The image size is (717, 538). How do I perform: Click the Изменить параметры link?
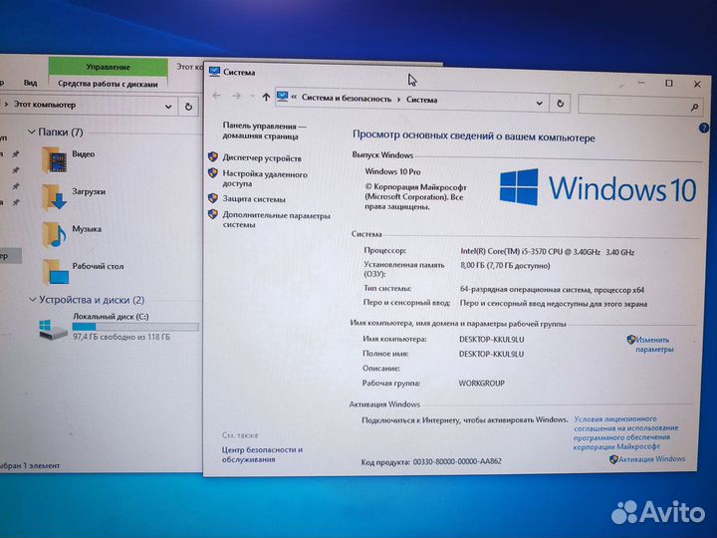654,345
